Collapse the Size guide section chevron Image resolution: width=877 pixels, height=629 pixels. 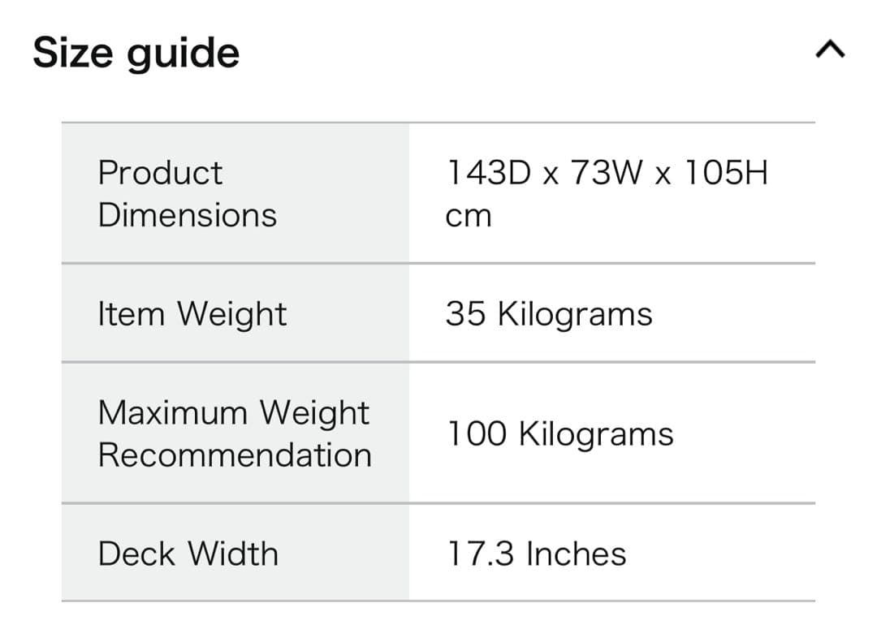pos(829,51)
